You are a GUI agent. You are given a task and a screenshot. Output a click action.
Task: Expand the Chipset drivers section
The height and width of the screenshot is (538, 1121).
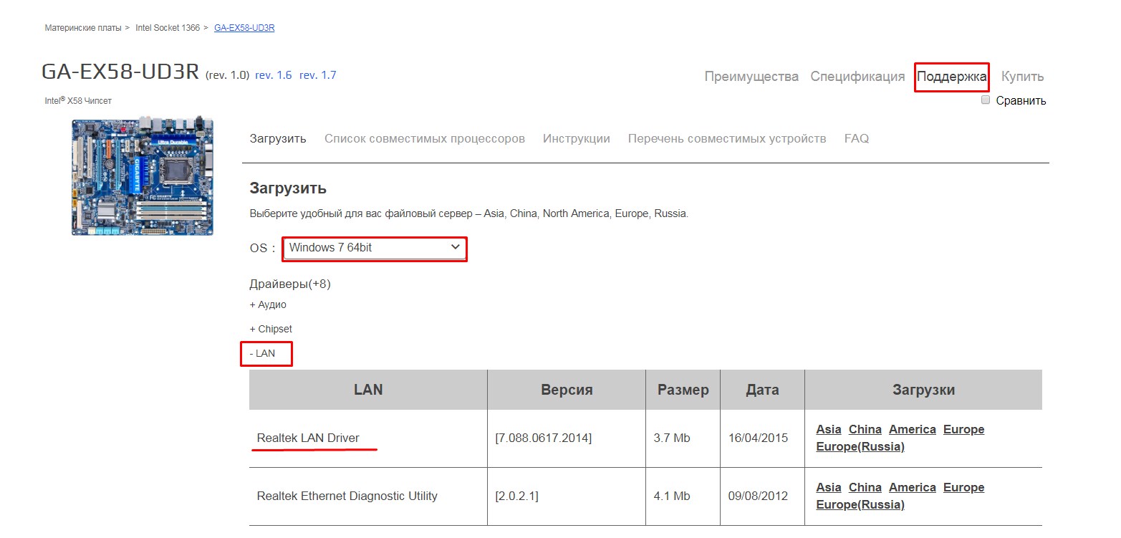271,329
